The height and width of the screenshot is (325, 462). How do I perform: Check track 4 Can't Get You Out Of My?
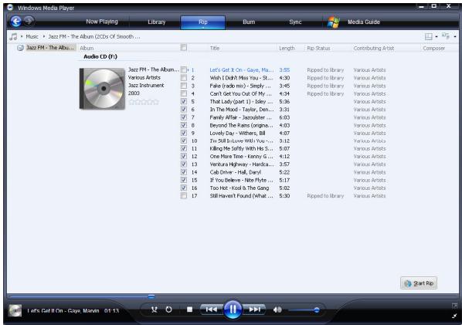(x=184, y=93)
